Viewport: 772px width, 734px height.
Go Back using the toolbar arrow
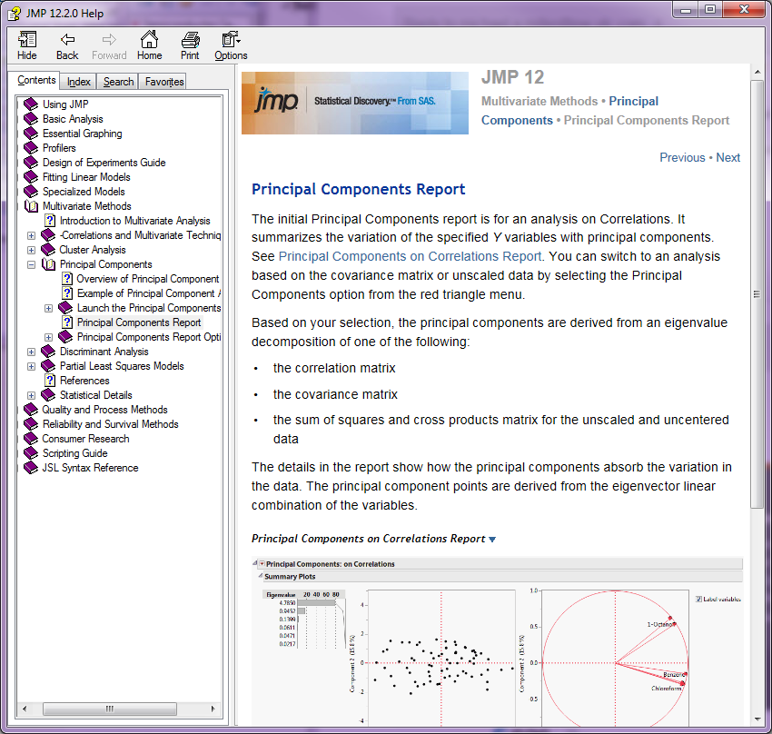(x=67, y=45)
